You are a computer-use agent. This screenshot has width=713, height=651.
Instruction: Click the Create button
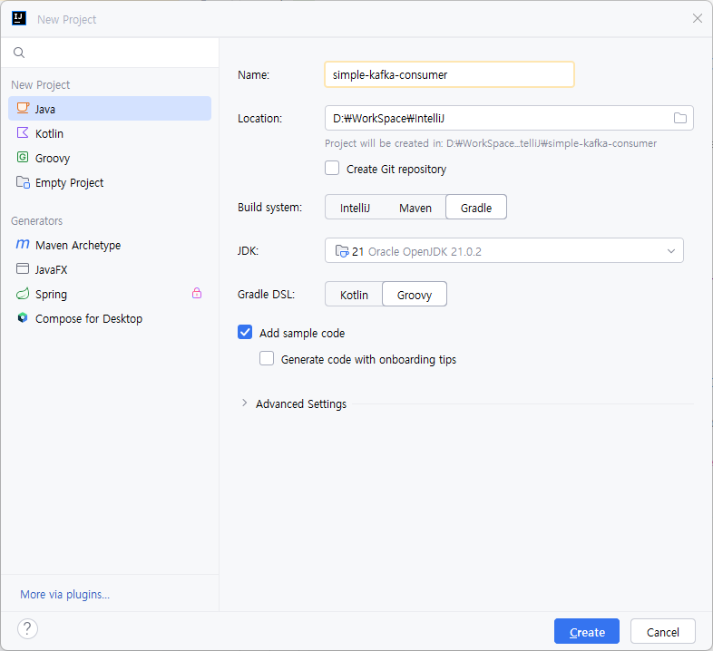click(587, 631)
